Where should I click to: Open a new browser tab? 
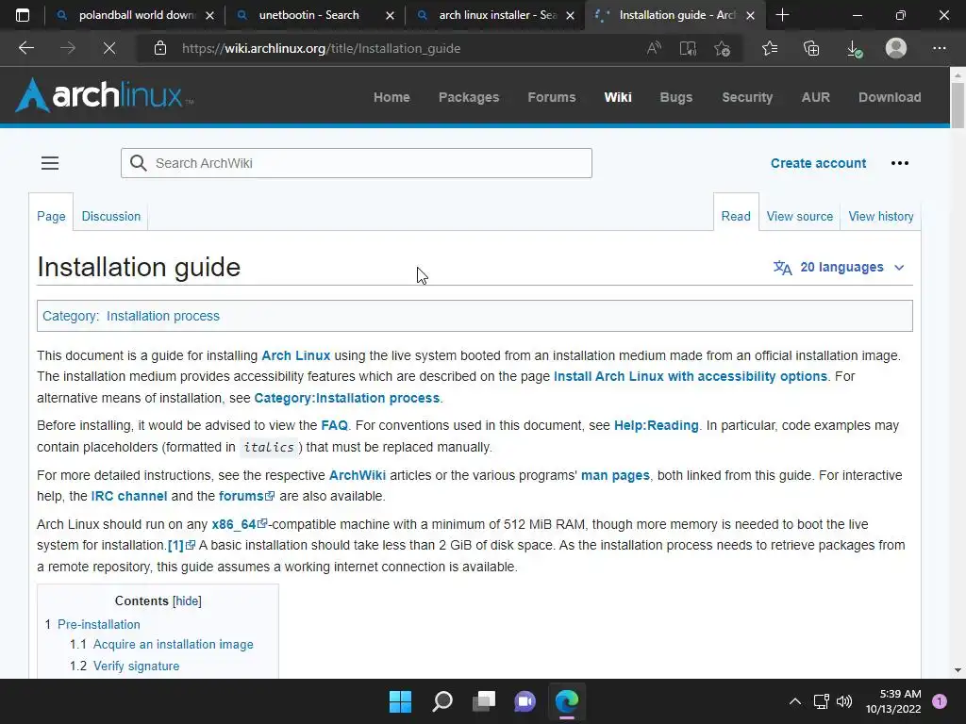[x=782, y=15]
